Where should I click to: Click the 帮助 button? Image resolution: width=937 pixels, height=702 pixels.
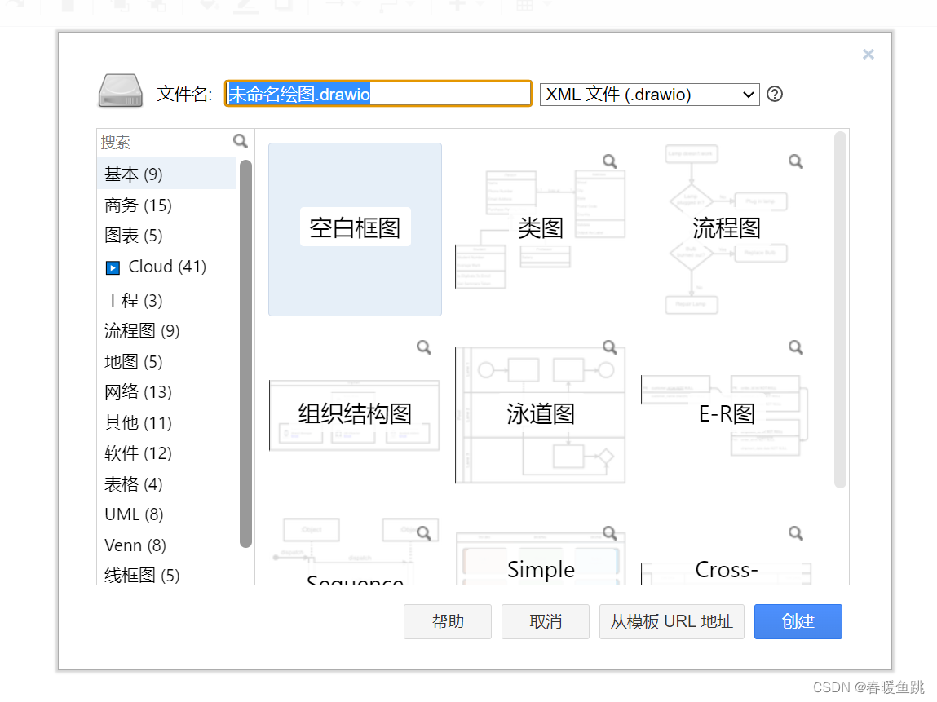click(447, 621)
